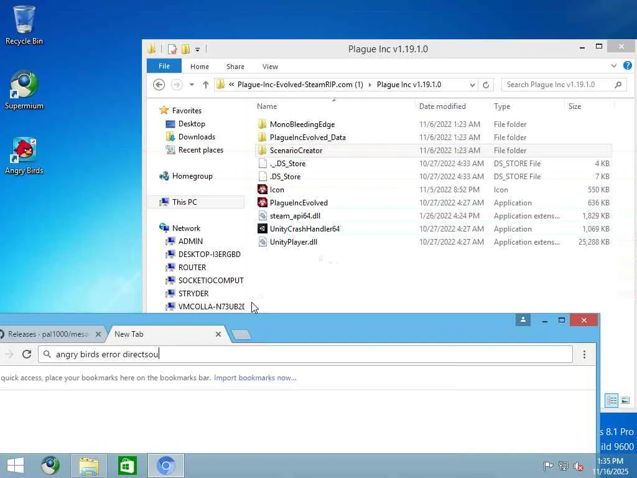
Task: Click the Forward arrow in Explorer
Action: coord(176,85)
